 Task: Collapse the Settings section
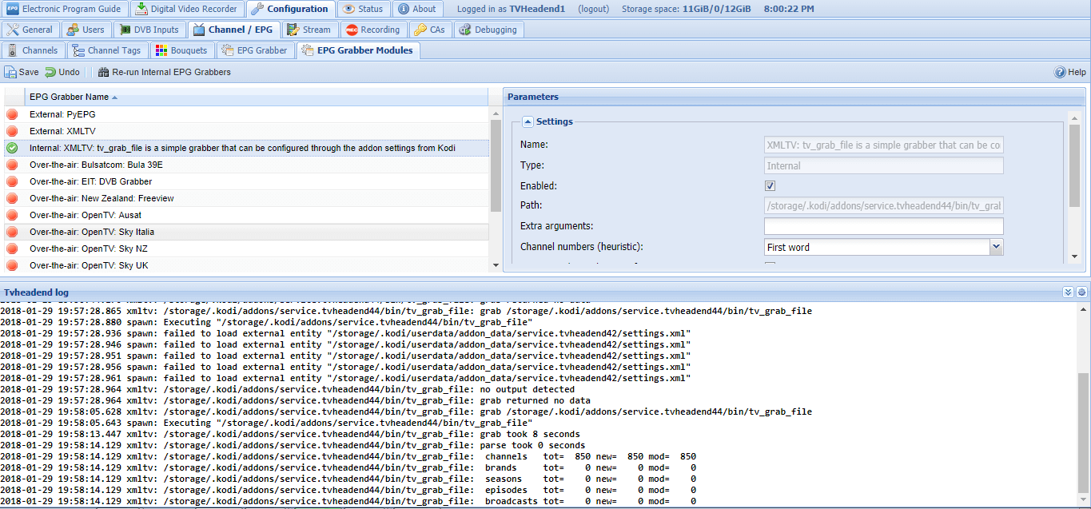coord(528,121)
